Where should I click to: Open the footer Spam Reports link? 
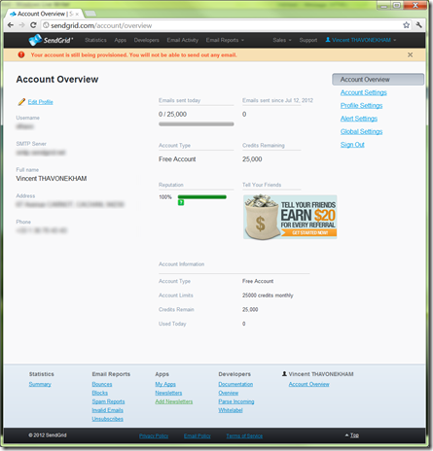(108, 401)
